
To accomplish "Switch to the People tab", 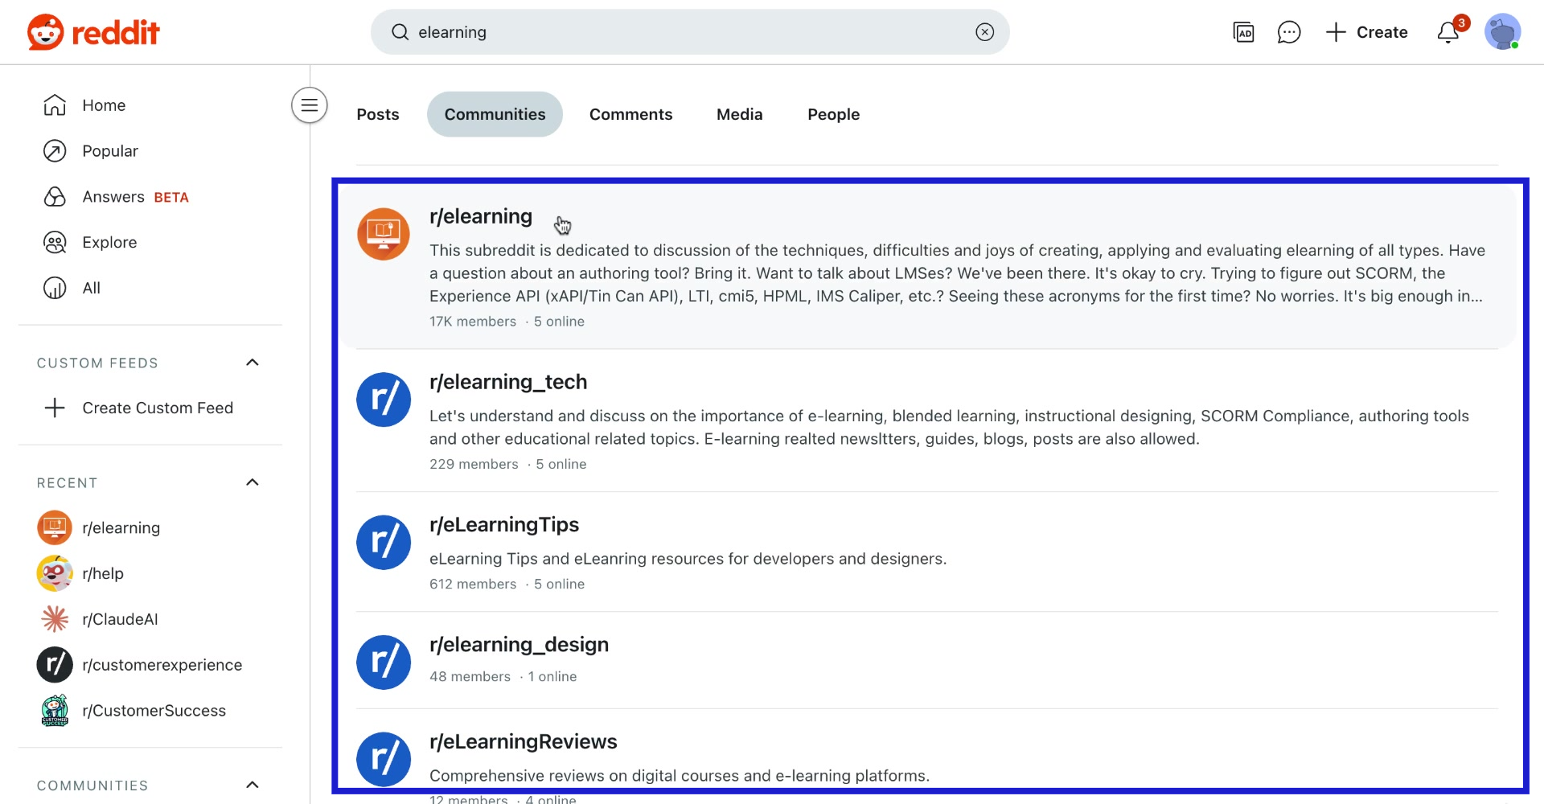I will [833, 114].
